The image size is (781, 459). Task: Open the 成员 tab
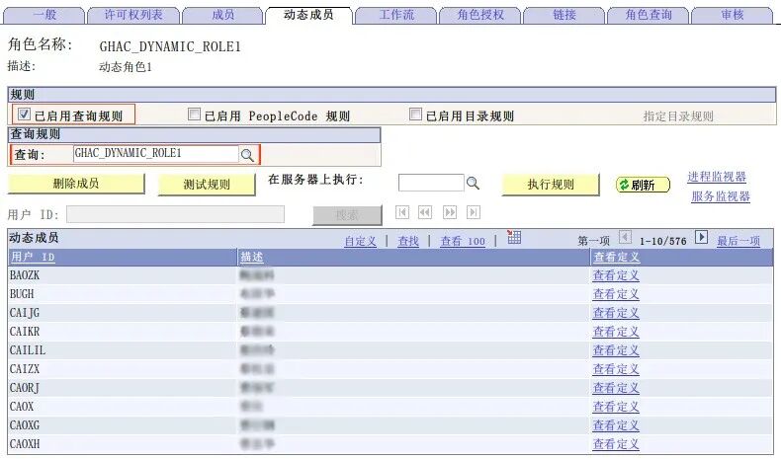pyautogui.click(x=222, y=15)
